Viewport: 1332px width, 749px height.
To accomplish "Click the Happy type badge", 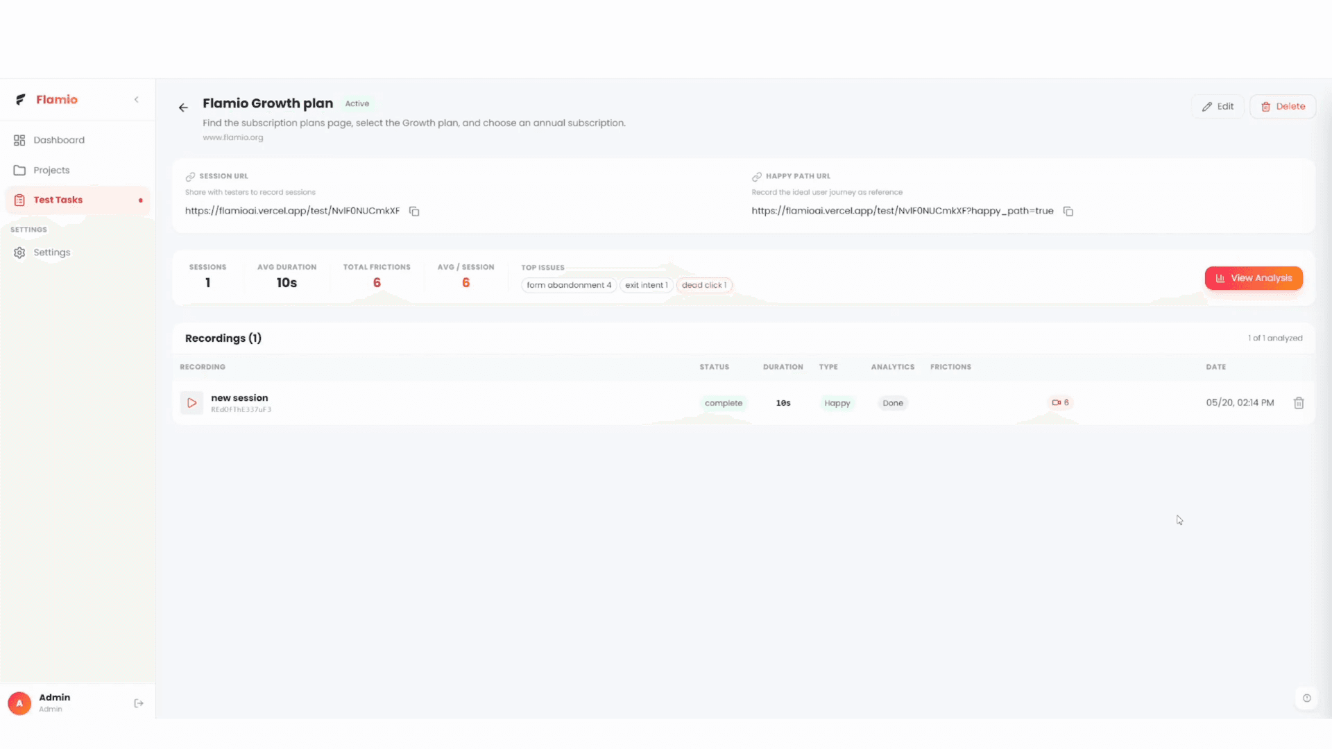I will point(837,403).
